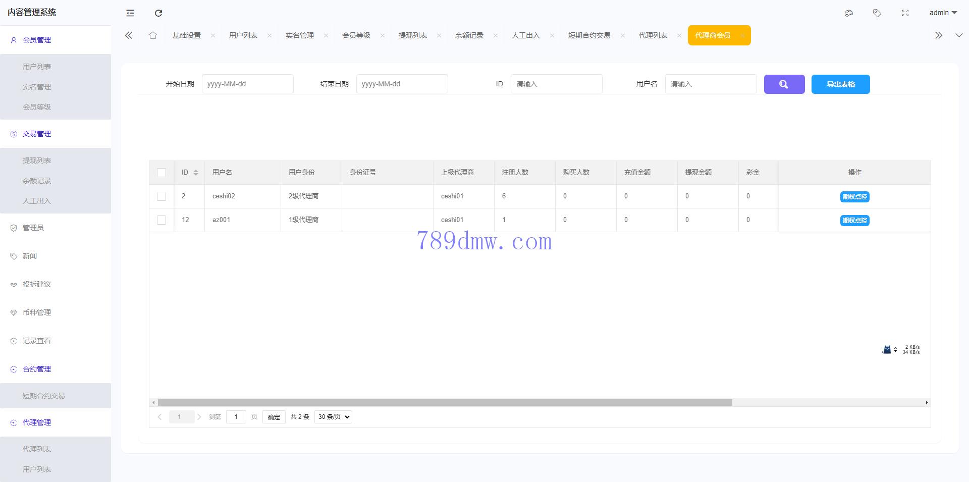Check the row checkbox for ceshi02
The width and height of the screenshot is (969, 482).
[x=161, y=196]
